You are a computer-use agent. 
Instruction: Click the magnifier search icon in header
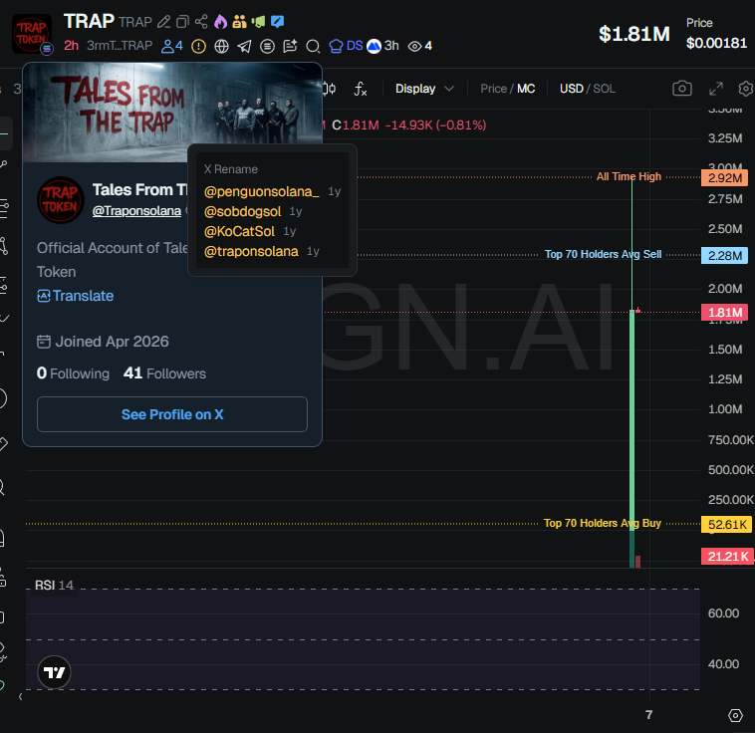(313, 46)
